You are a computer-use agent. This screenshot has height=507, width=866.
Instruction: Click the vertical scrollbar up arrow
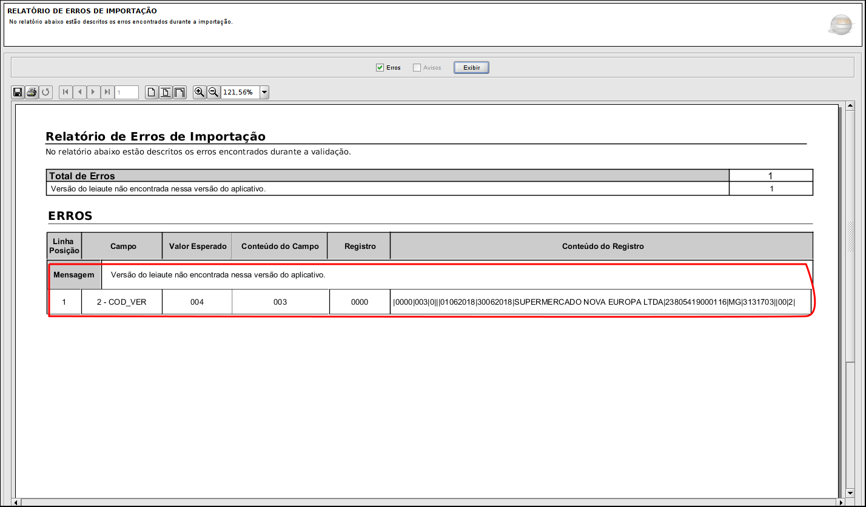tap(850, 107)
